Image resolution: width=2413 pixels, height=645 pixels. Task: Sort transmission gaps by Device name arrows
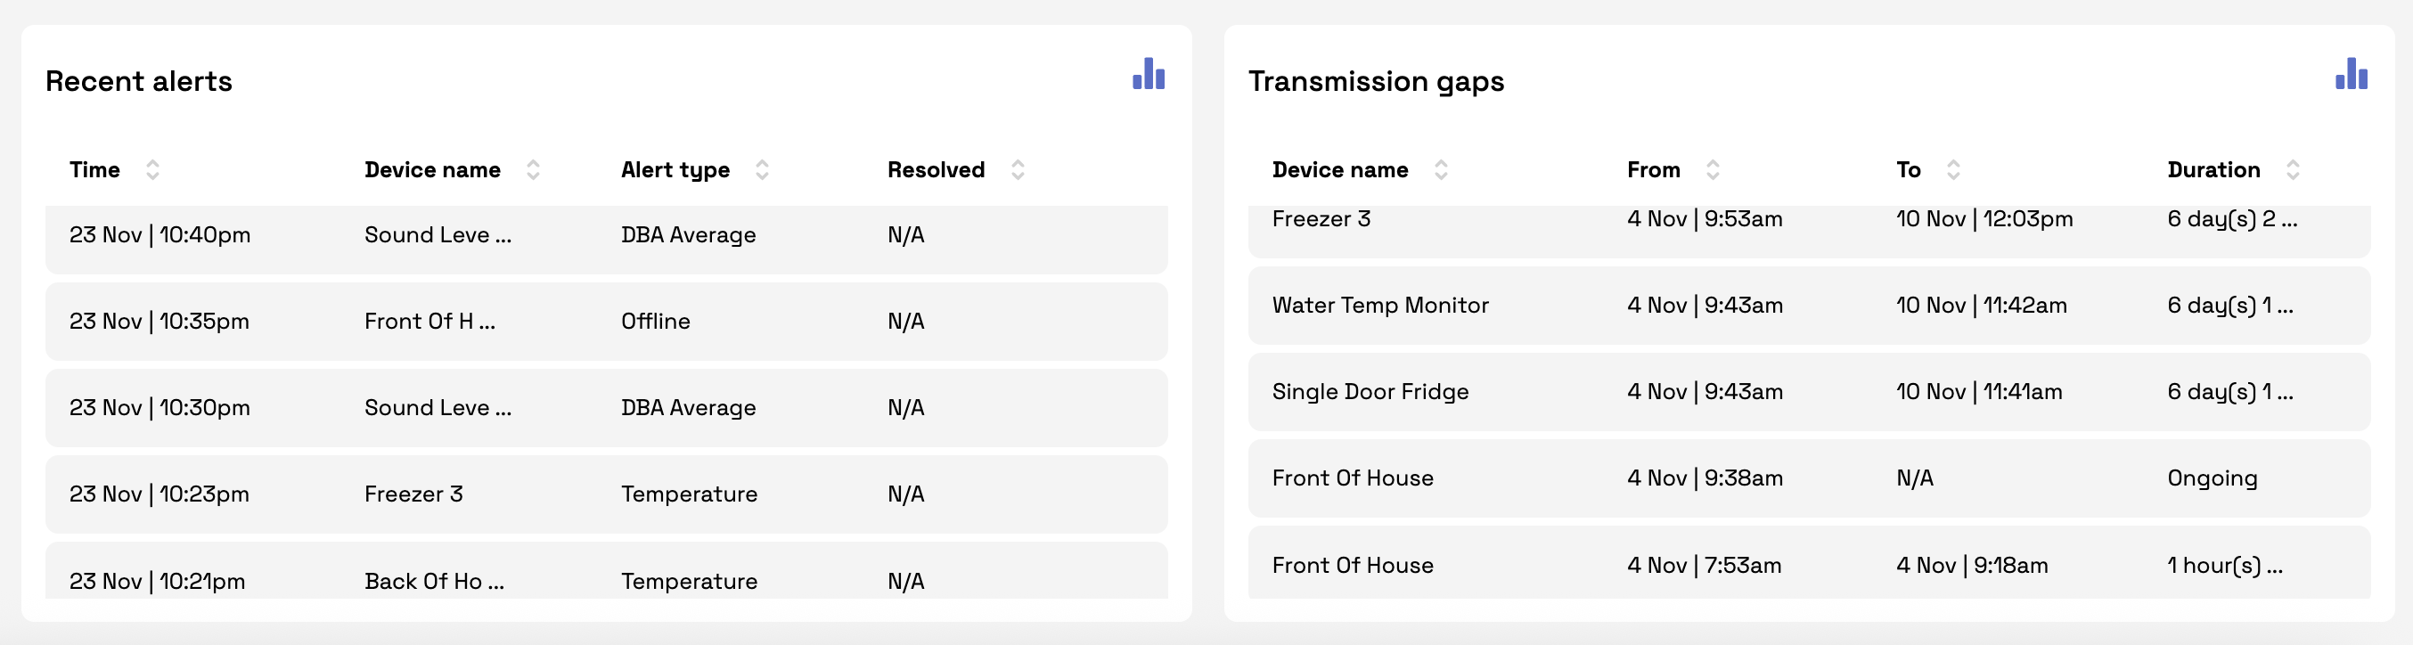point(1441,169)
